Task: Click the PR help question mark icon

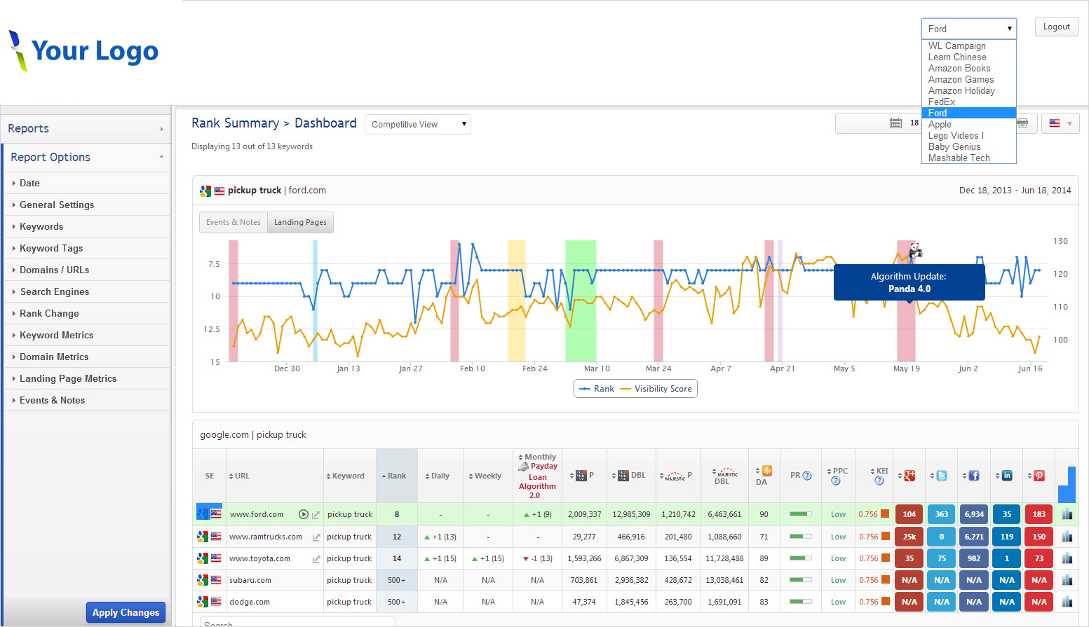Action: pyautogui.click(x=808, y=475)
